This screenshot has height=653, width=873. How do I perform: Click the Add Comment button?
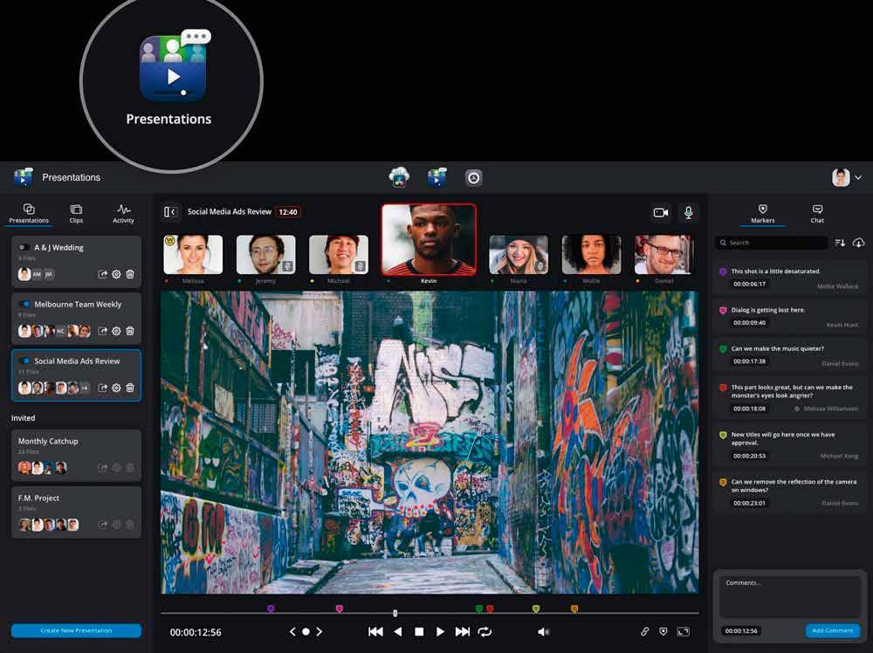pos(832,630)
